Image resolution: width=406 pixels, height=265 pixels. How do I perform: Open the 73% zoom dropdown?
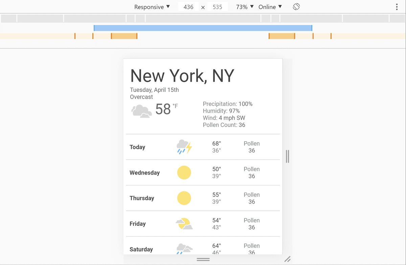point(244,6)
